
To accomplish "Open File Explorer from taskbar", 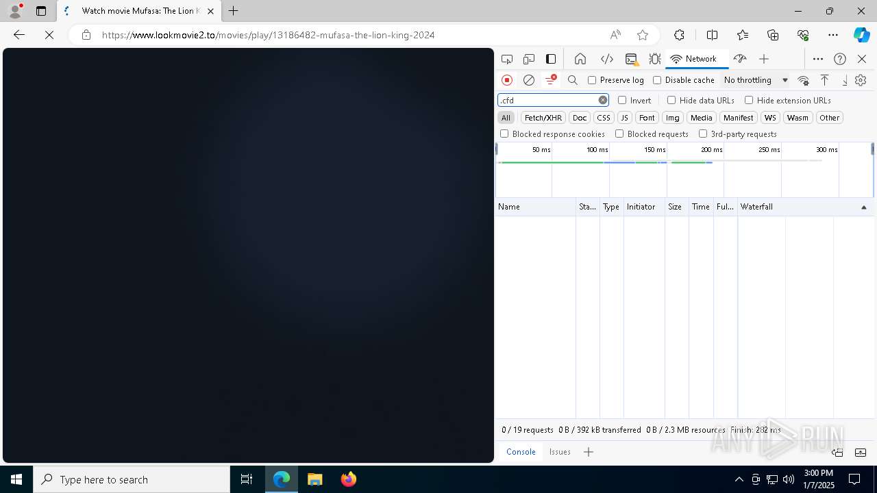I will pyautogui.click(x=315, y=479).
